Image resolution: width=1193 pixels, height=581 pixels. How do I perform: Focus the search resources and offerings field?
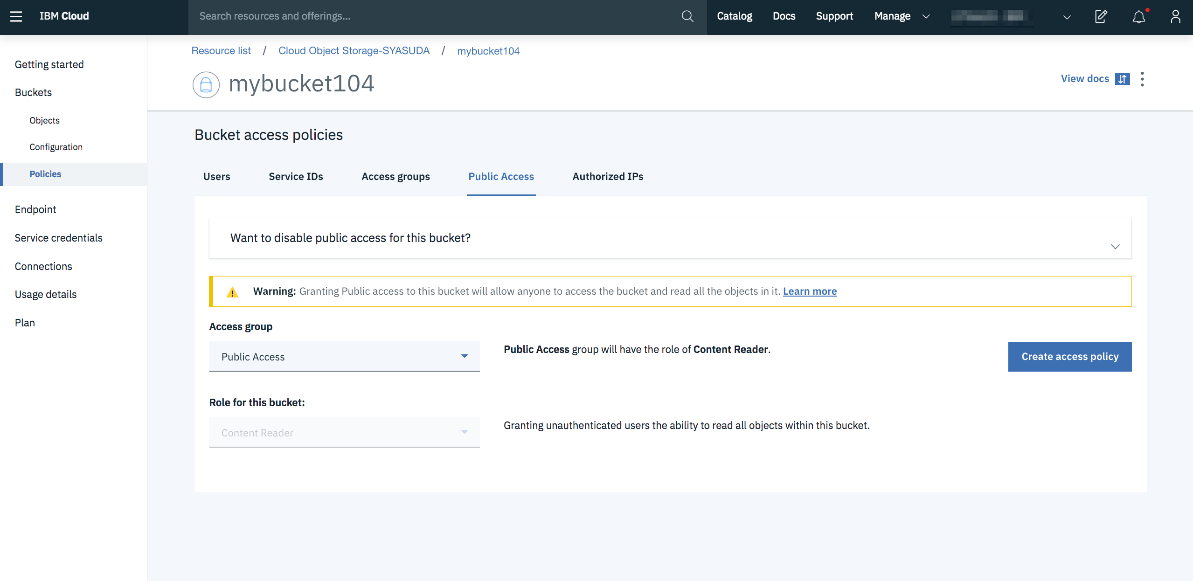[434, 17]
